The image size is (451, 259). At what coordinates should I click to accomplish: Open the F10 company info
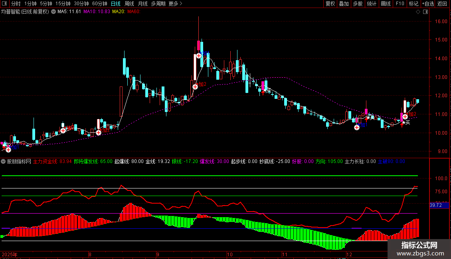[x=400, y=4]
